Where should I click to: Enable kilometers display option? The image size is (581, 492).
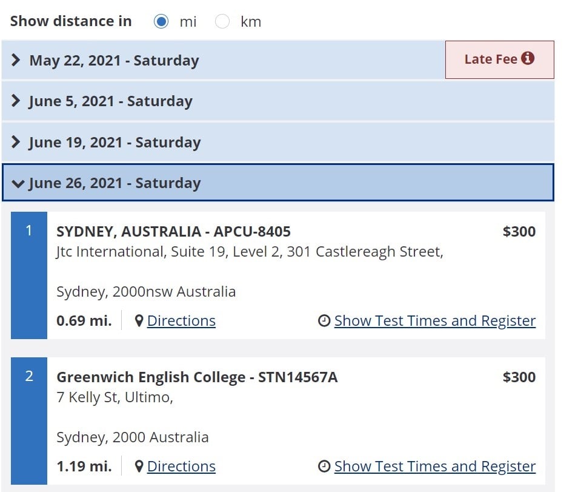click(222, 21)
